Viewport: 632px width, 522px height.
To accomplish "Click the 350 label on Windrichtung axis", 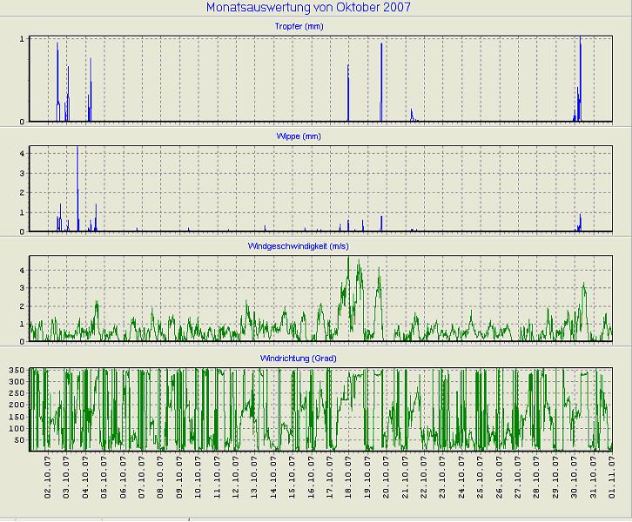I will click(17, 371).
